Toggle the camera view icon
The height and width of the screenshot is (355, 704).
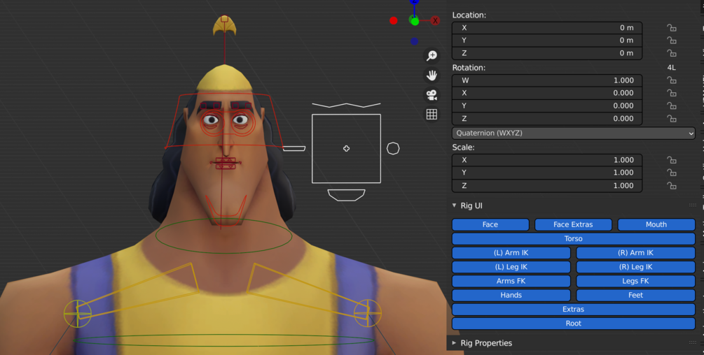click(x=432, y=95)
